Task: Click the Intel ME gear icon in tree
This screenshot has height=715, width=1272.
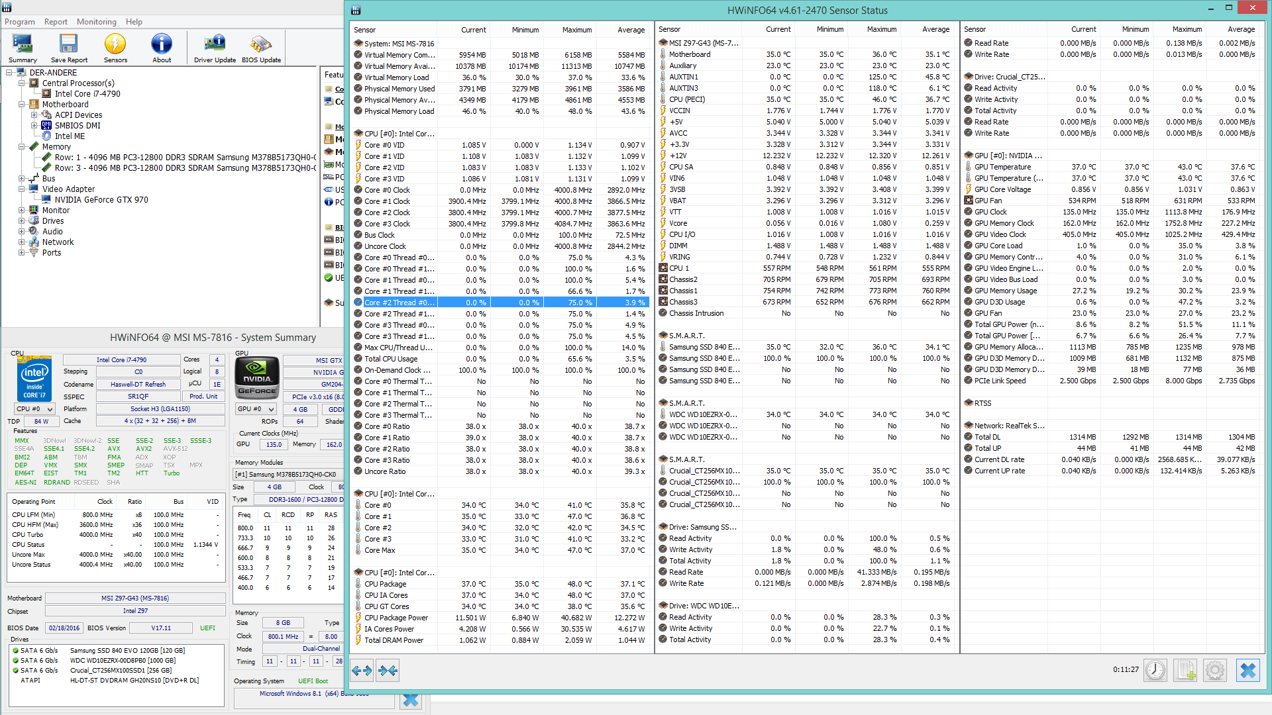Action: click(x=46, y=136)
